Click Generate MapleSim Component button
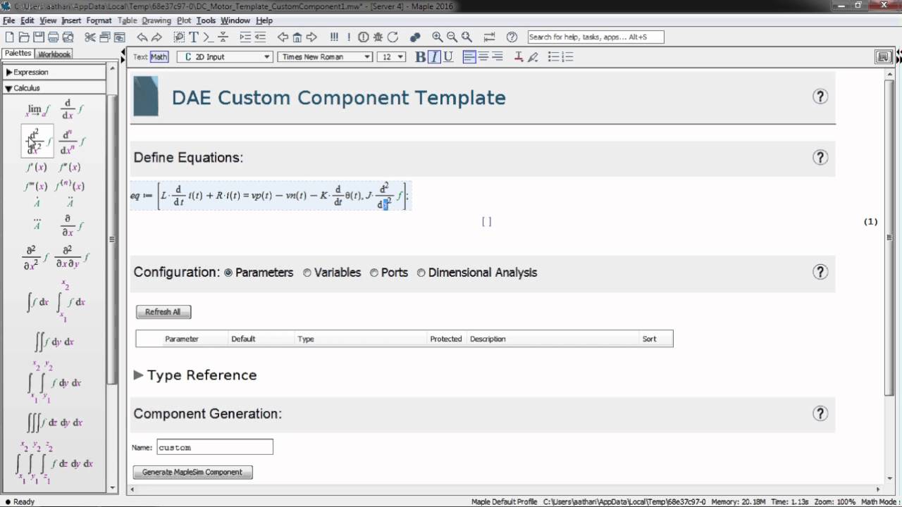This screenshot has height=507, width=902. point(192,472)
